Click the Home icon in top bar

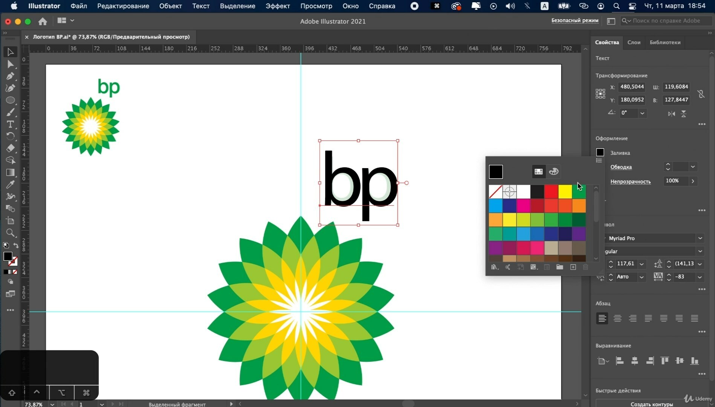(x=43, y=21)
